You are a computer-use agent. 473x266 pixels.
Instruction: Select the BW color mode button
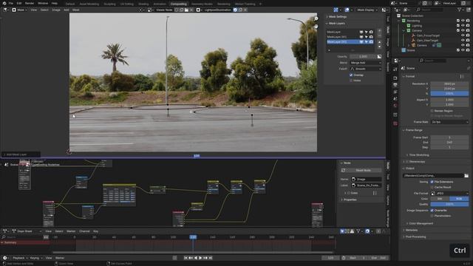tap(440, 199)
